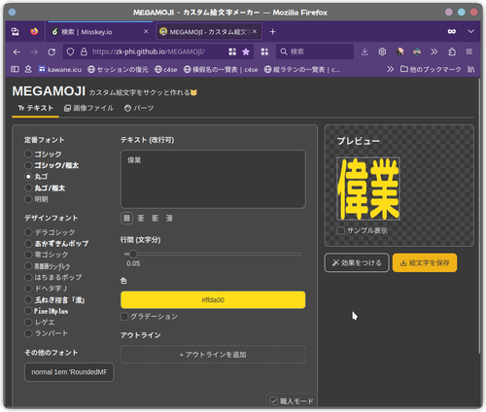Choose the レゲエ design font
The height and width of the screenshot is (412, 486).
[x=28, y=323]
